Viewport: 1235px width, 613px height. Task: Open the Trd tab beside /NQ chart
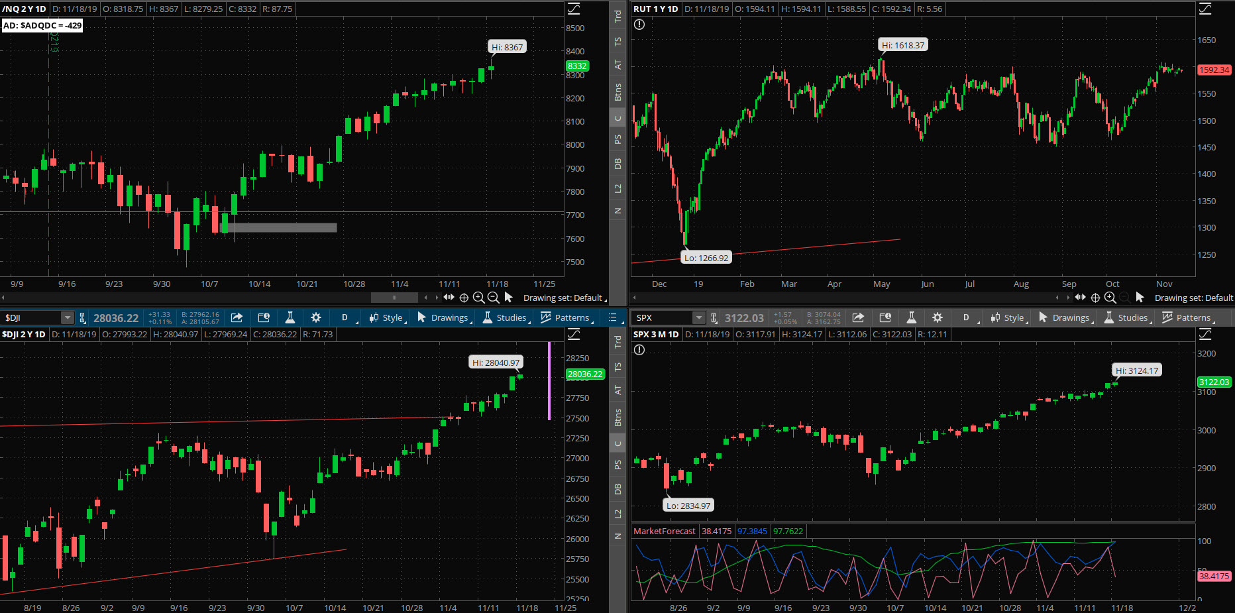[617, 17]
